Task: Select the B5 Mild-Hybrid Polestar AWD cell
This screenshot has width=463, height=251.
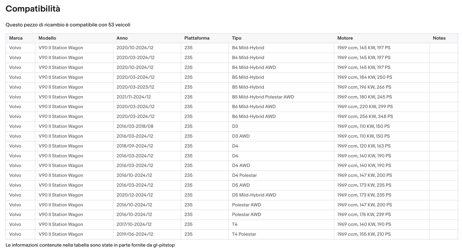Action: (x=263, y=97)
